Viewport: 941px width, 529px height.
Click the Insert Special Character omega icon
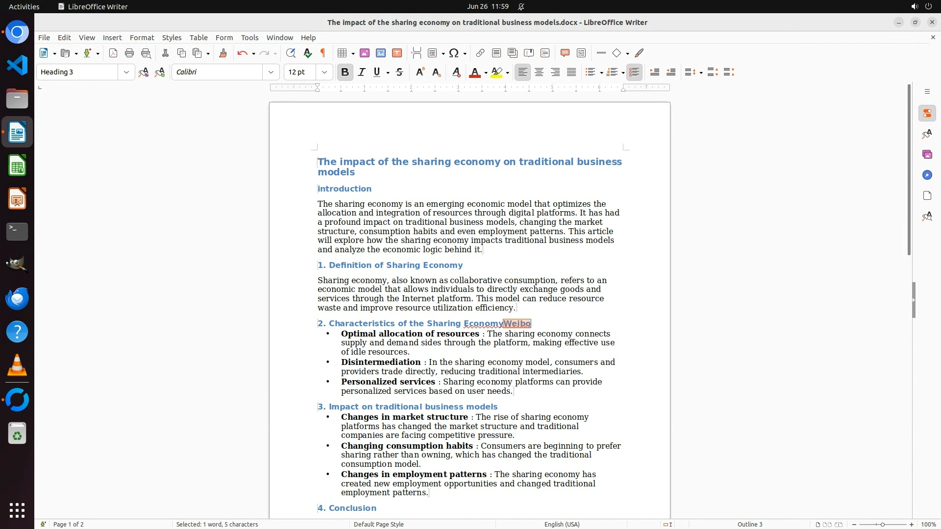click(x=454, y=53)
